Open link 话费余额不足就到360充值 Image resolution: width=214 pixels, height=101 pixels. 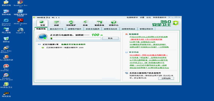coord(149,47)
